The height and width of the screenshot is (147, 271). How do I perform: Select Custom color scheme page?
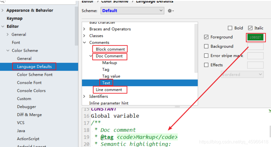pos(24,99)
